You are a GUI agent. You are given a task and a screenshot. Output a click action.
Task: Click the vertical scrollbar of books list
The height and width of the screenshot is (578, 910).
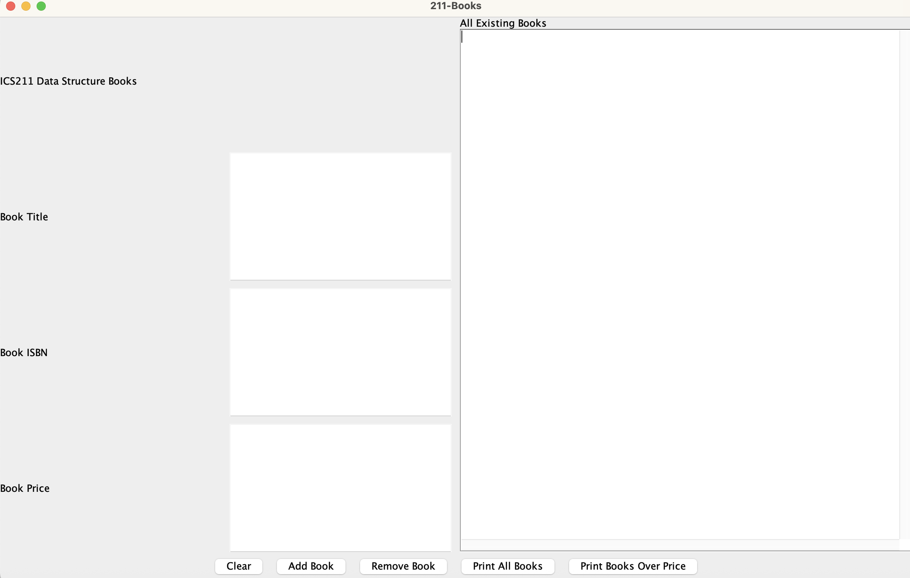[x=904, y=284]
